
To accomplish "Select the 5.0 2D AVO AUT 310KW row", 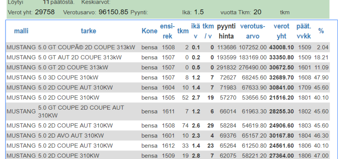I will pos(71,135).
